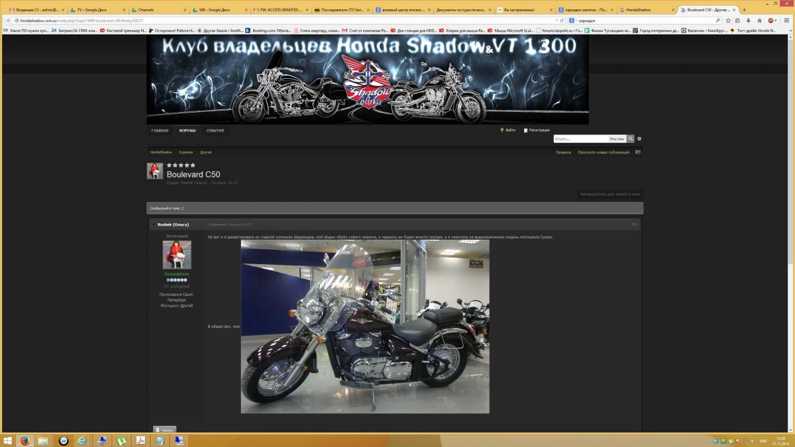Screen dimensions: 795x447
Task: Open the Suzuki motorcycle photo
Action: (x=365, y=326)
